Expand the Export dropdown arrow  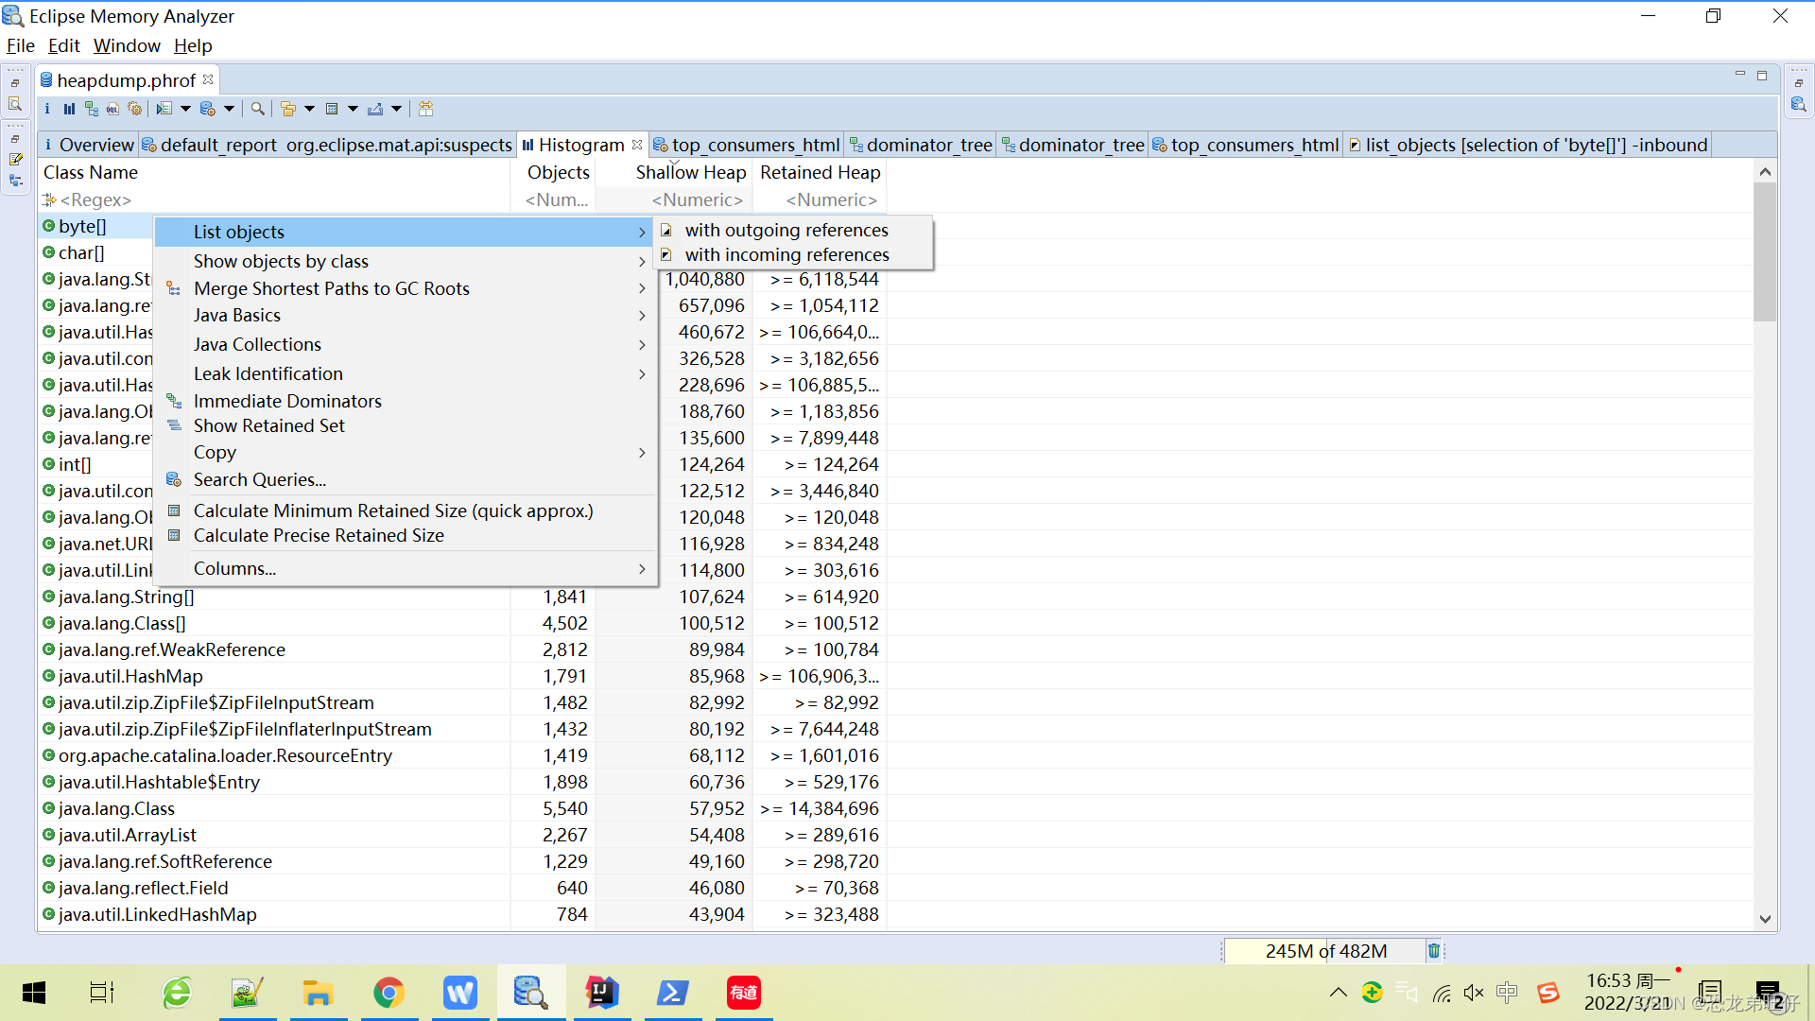[397, 110]
